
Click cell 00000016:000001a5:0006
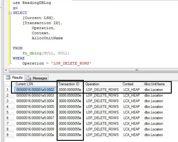tap(35, 112)
